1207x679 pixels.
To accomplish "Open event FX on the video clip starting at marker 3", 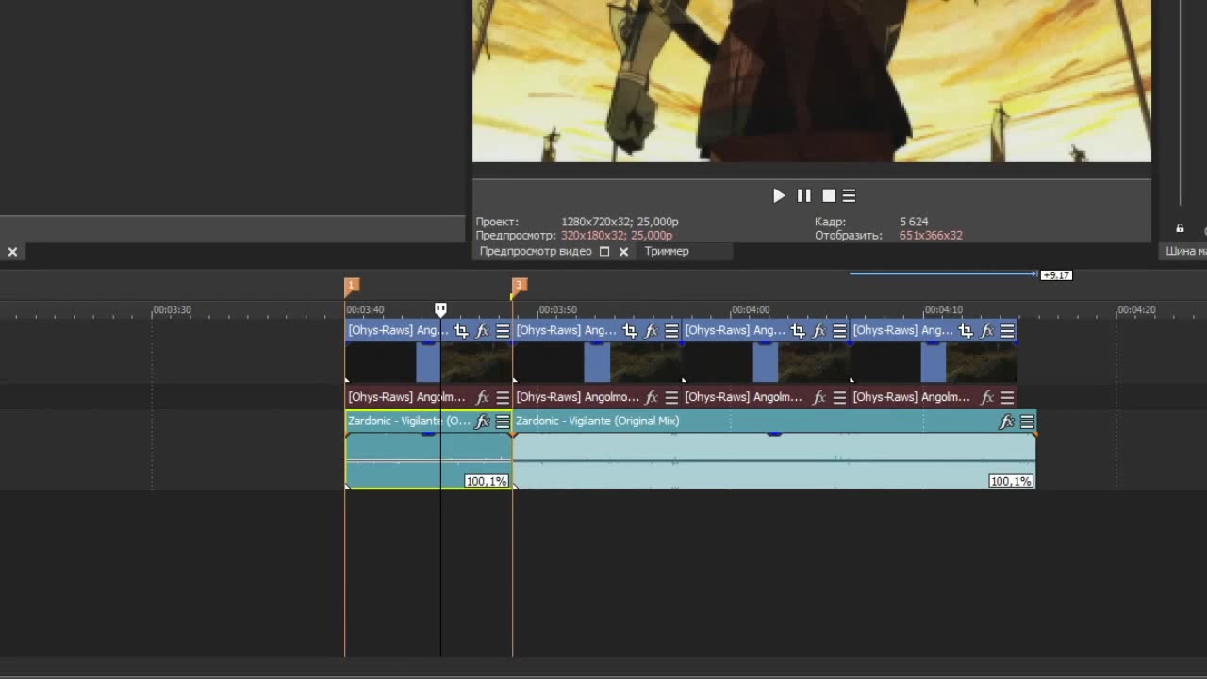I will click(x=651, y=331).
